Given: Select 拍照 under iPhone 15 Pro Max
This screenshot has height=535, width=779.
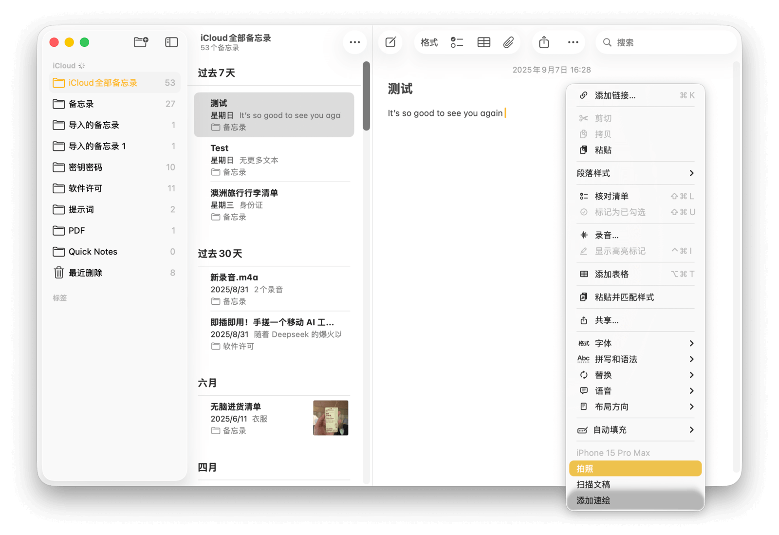Looking at the screenshot, I should tap(635, 469).
